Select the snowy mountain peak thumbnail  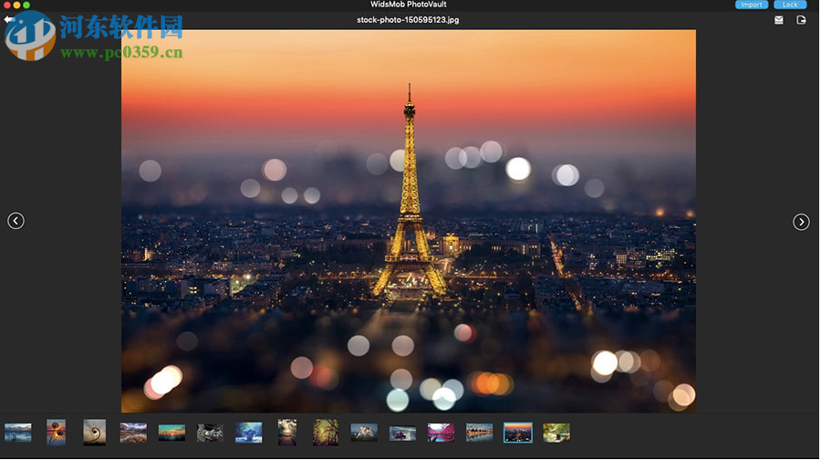[x=364, y=434]
